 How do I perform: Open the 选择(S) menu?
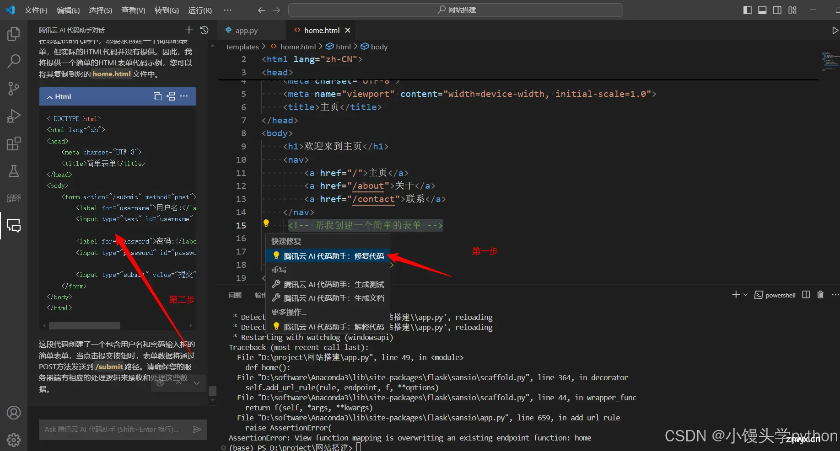pos(100,10)
